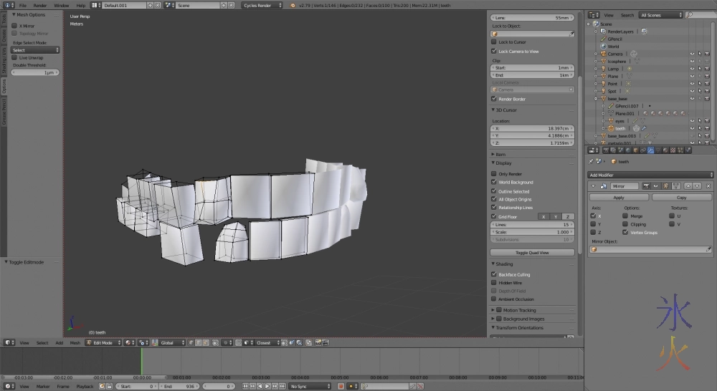The width and height of the screenshot is (717, 391).
Task: Enable Clipping in Mirror modifier options
Action: [x=626, y=224]
